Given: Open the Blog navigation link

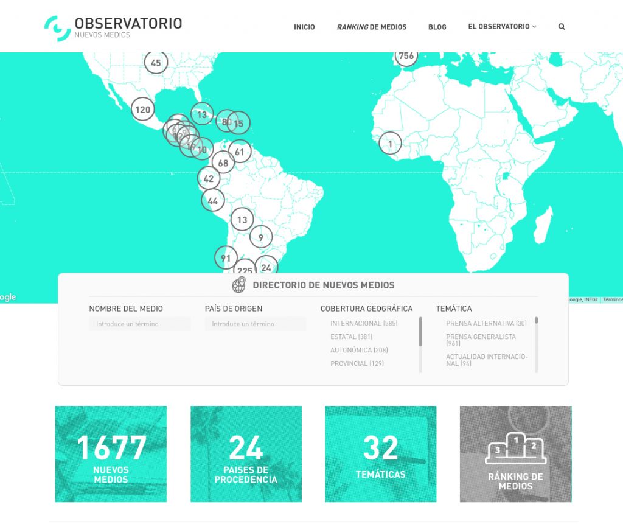Looking at the screenshot, I should (437, 27).
